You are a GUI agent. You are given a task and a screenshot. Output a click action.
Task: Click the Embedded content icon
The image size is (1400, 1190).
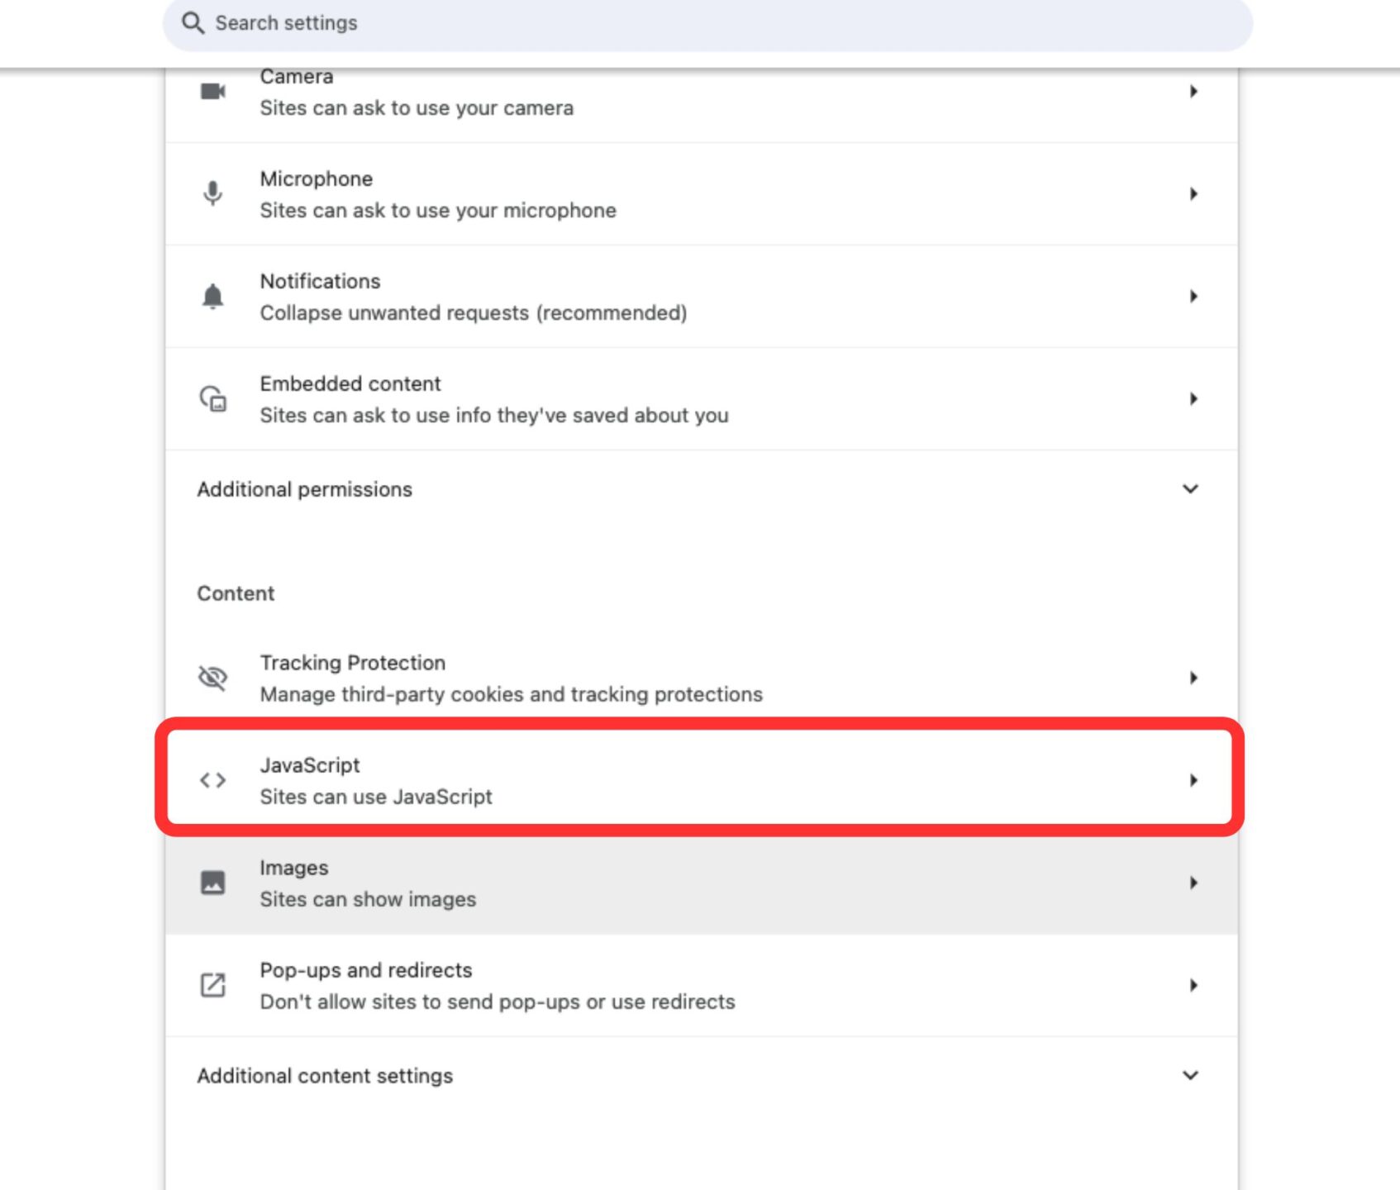212,398
